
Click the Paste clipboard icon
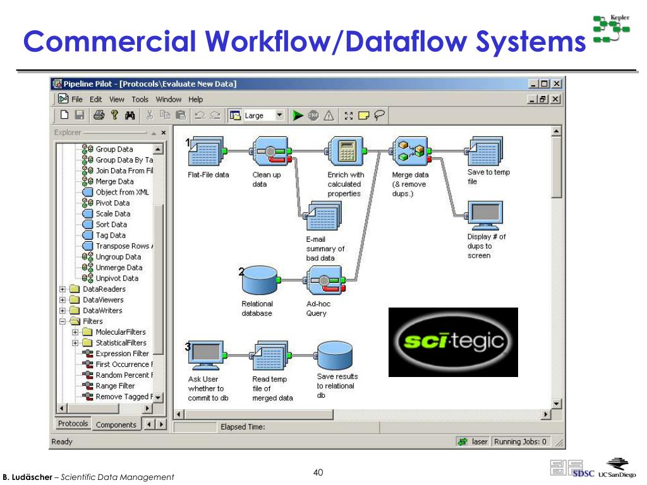point(181,115)
